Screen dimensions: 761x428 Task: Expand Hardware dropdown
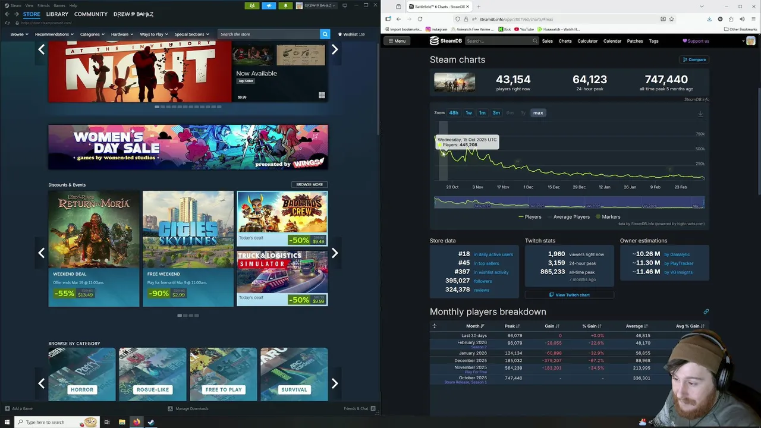[122, 34]
